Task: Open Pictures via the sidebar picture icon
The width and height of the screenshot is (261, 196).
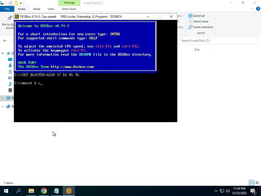Action: click(x=10, y=78)
